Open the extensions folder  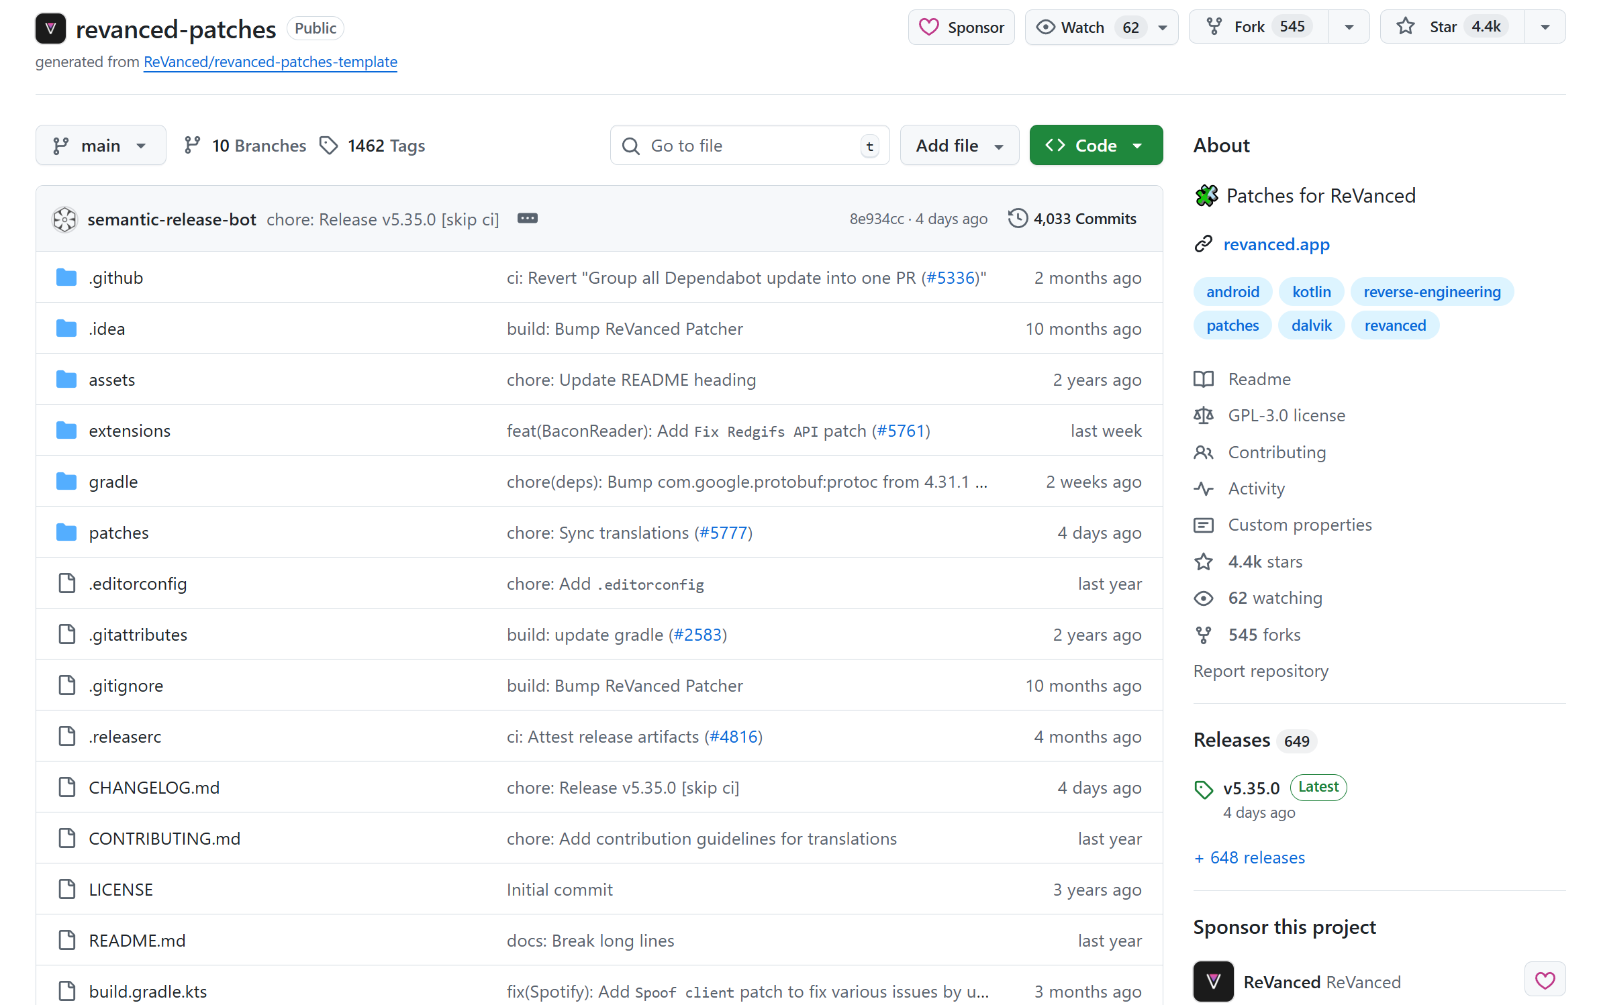[130, 431]
